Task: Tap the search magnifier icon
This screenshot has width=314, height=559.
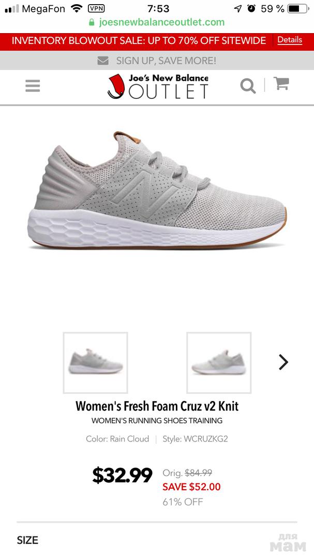Action: coord(248,86)
